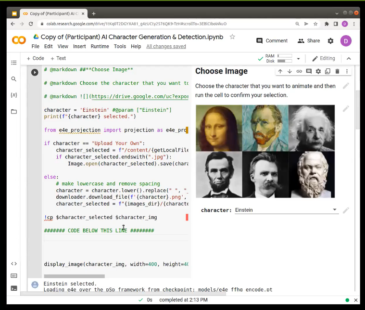Go back in browser
365x310 pixels.
click(13, 24)
